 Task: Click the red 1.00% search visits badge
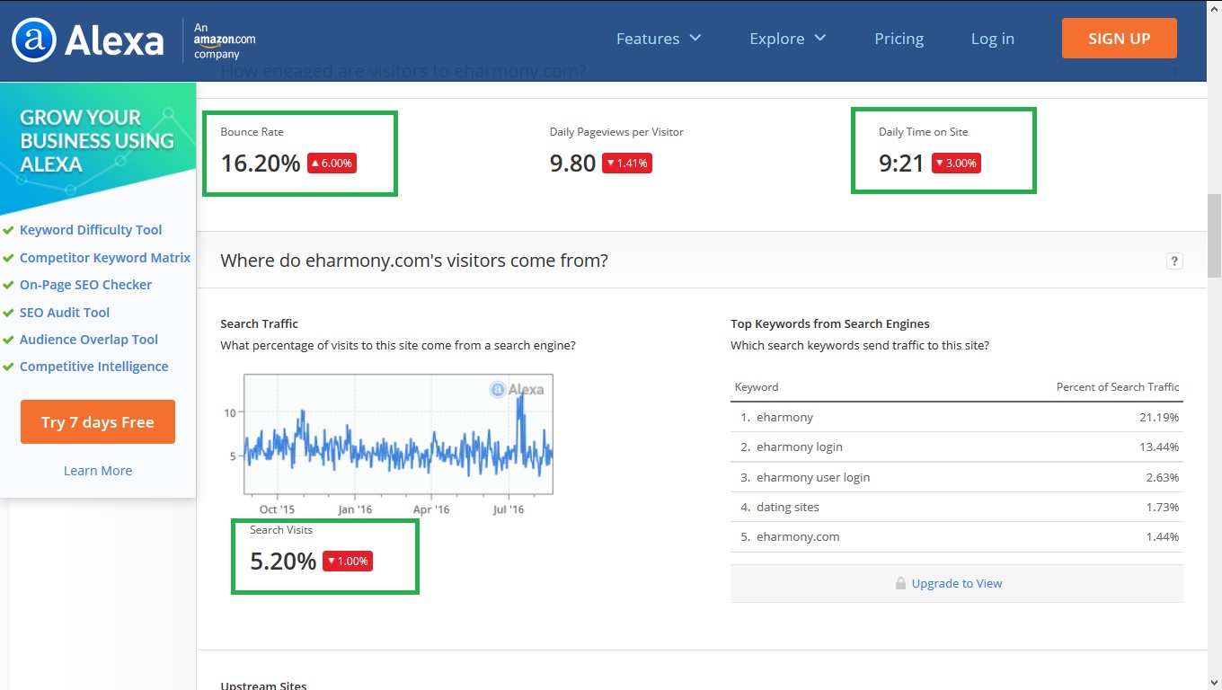pos(347,561)
